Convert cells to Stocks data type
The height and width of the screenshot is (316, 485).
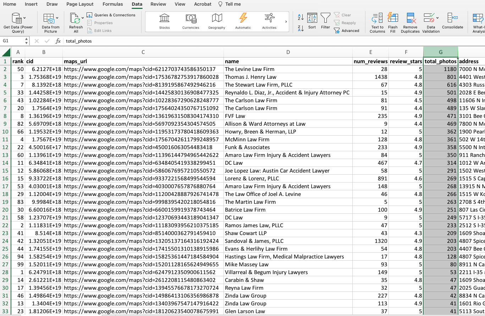tap(164, 21)
